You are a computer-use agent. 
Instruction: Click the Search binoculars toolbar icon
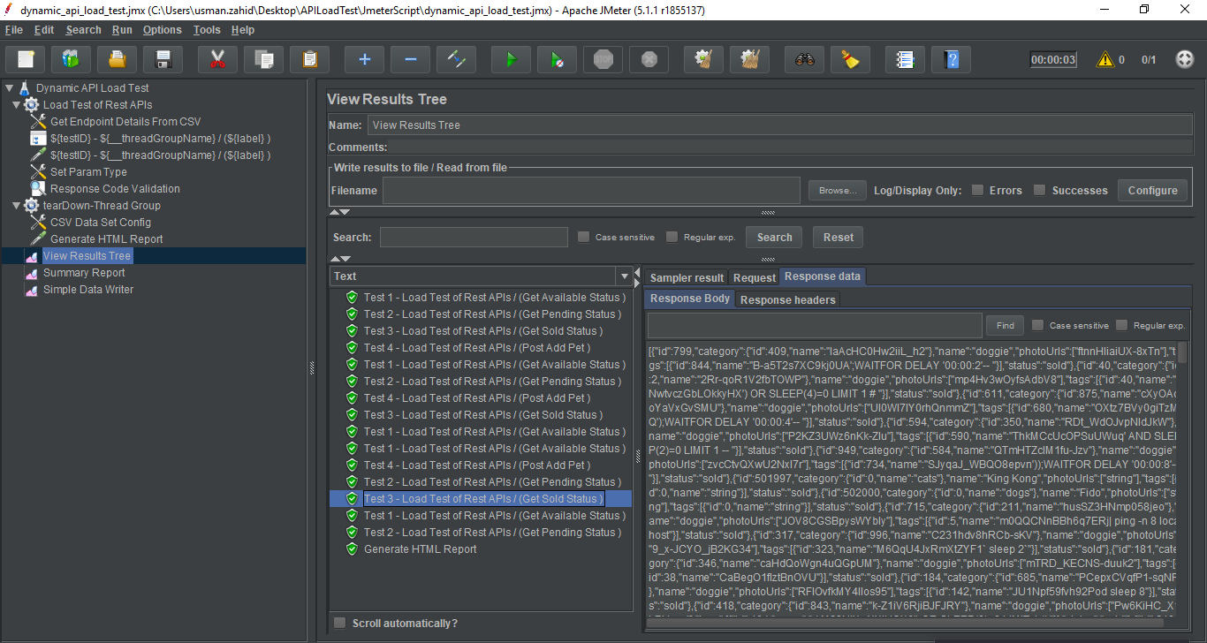coord(804,59)
